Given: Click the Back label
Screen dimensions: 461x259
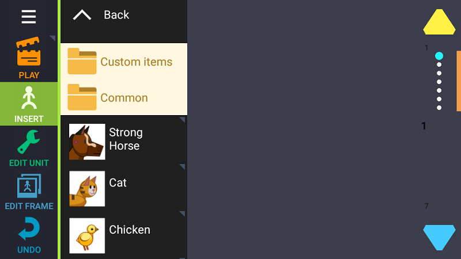Looking at the screenshot, I should click(116, 15).
